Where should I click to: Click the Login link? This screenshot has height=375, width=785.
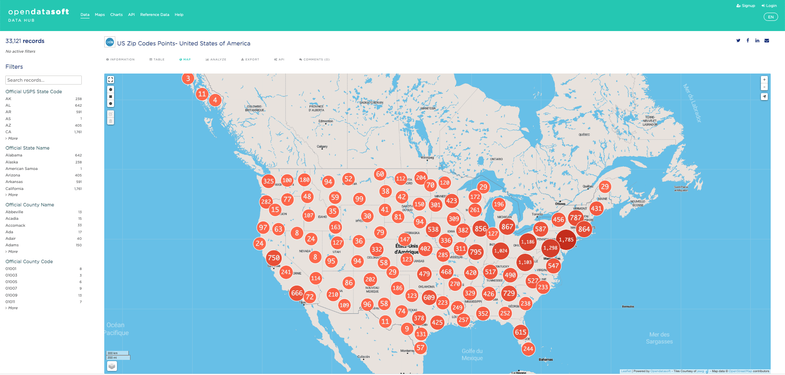tap(769, 6)
